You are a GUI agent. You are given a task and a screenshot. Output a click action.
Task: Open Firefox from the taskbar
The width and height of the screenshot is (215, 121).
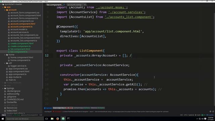click(57, 119)
